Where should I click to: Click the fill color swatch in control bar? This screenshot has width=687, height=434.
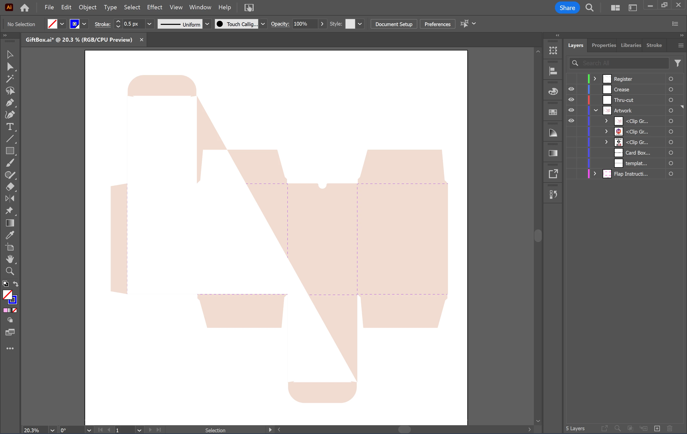(x=52, y=24)
